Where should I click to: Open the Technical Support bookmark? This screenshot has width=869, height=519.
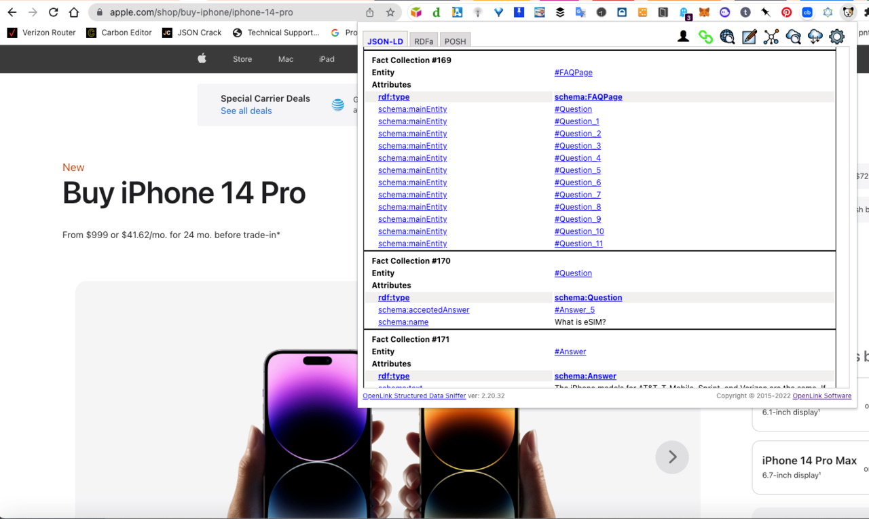276,33
